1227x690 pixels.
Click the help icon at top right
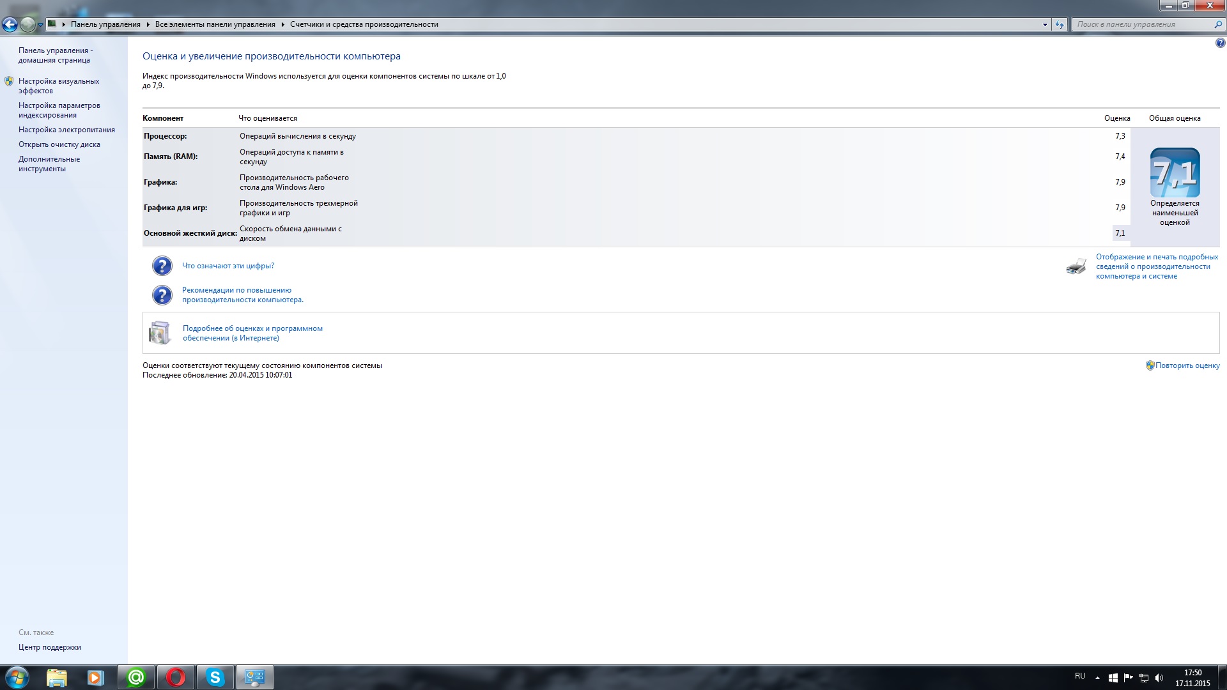(1220, 43)
